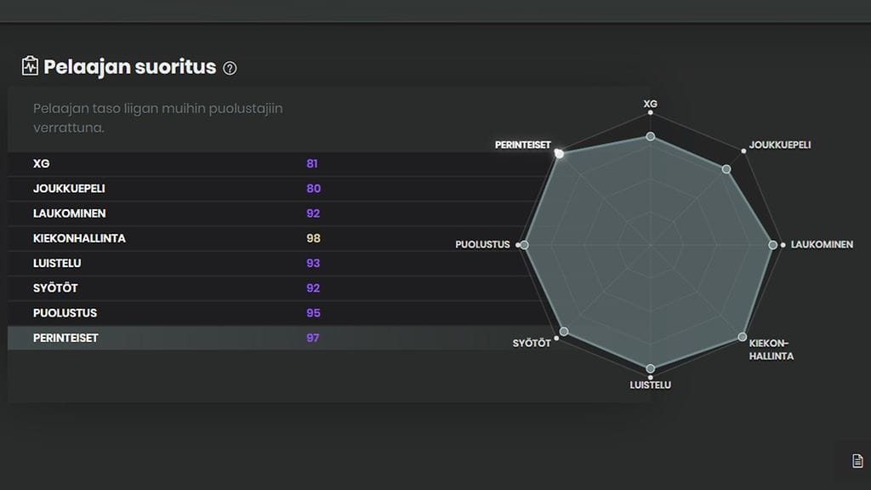Viewport: 871px width, 490px height.
Task: Click the PERINTEISET radar chart point
Action: coord(559,154)
